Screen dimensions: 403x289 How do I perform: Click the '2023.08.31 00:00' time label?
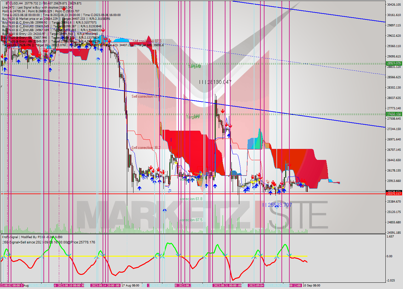tap(225, 286)
